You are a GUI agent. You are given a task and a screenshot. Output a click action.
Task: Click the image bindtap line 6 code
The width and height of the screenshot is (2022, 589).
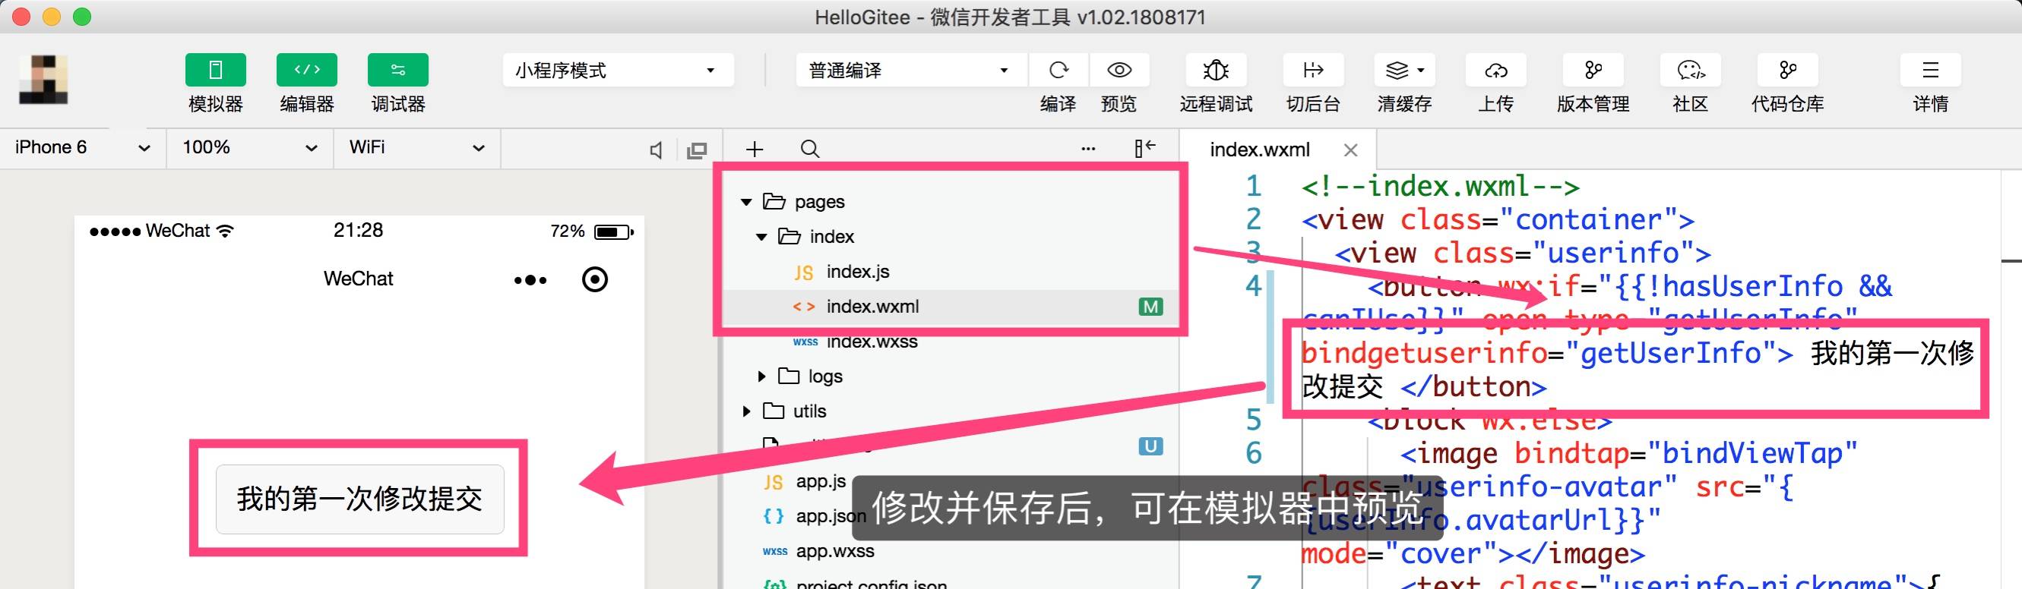pos(1630,453)
